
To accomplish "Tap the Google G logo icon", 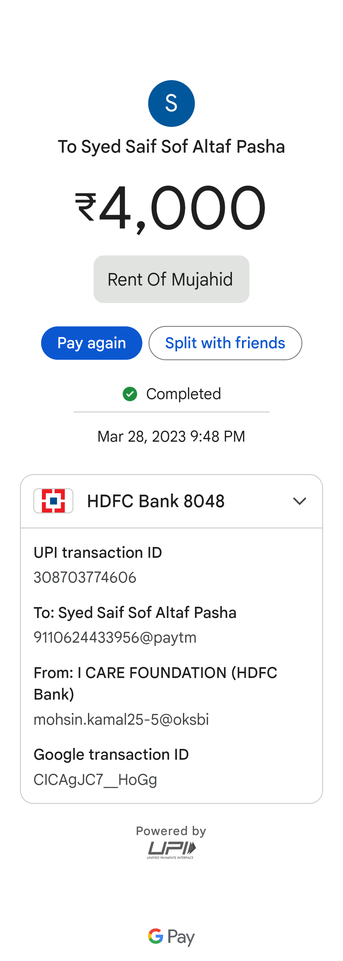I will coord(156,936).
